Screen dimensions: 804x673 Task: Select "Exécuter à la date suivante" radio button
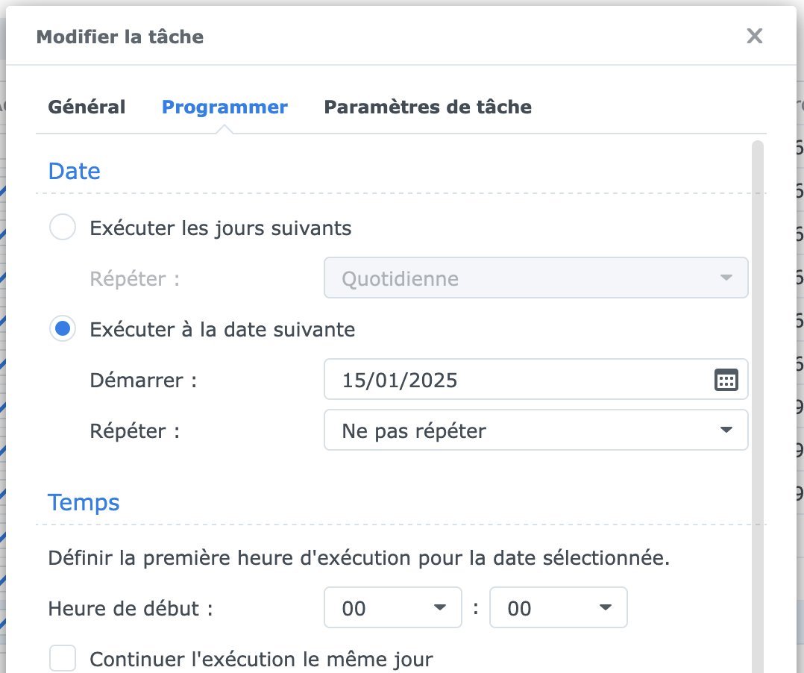pyautogui.click(x=63, y=329)
